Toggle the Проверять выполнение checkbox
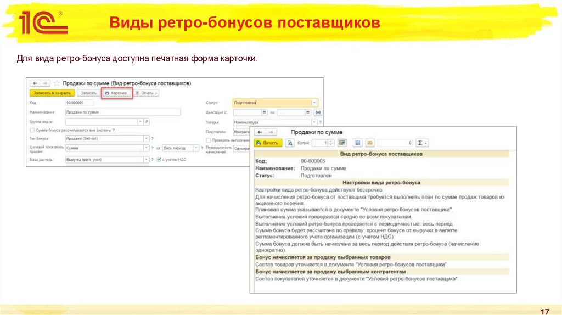 point(208,140)
